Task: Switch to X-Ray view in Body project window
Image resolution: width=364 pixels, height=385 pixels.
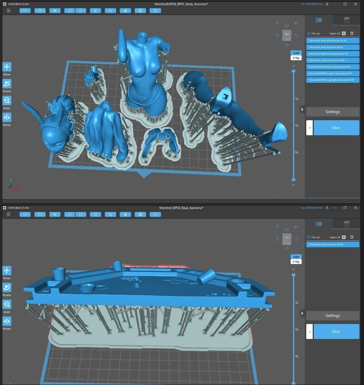Action: pos(296,58)
